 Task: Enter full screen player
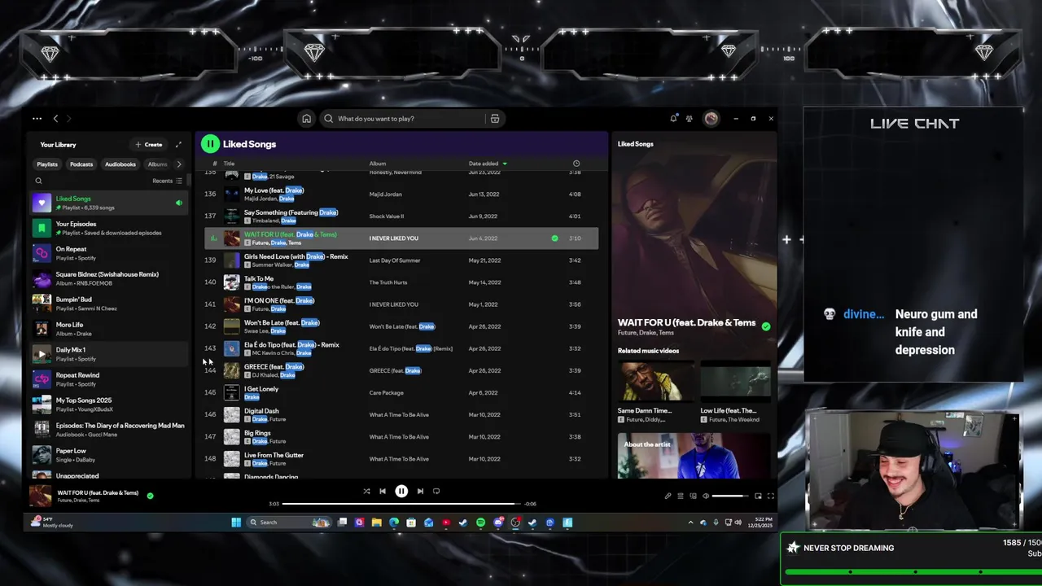click(770, 496)
